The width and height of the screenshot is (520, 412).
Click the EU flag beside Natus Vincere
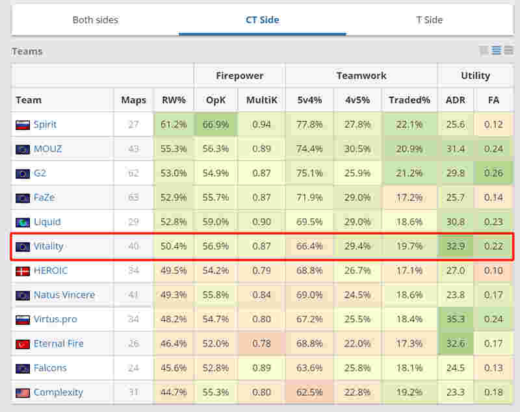[x=23, y=296]
